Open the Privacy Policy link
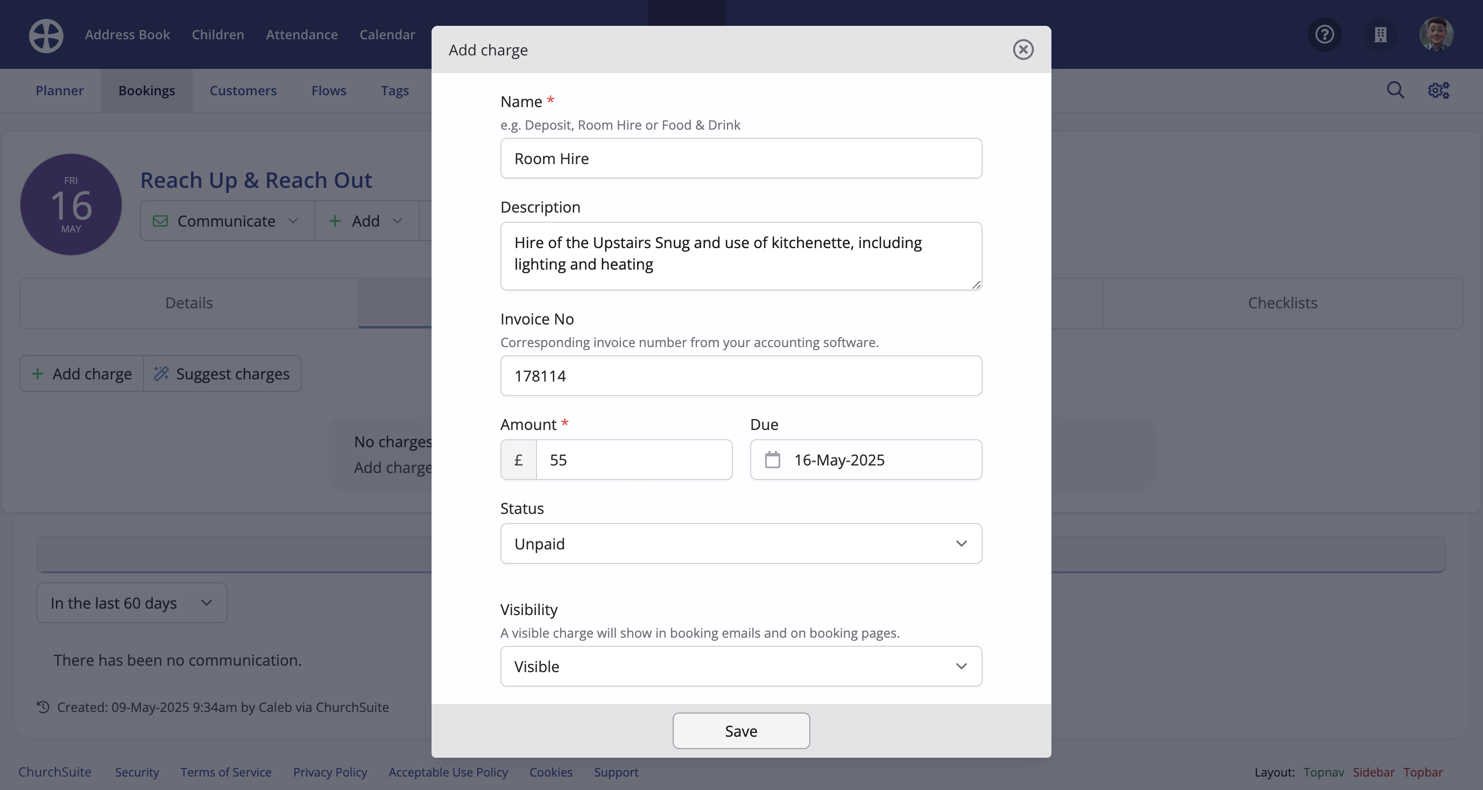1483x790 pixels. pyautogui.click(x=330, y=772)
